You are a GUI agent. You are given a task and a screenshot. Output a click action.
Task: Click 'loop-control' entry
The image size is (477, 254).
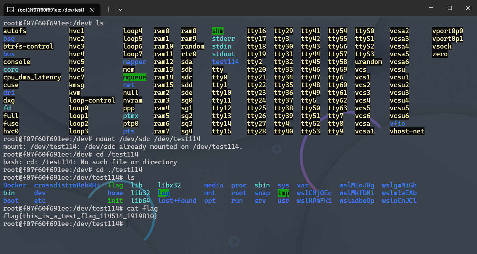coord(92,100)
